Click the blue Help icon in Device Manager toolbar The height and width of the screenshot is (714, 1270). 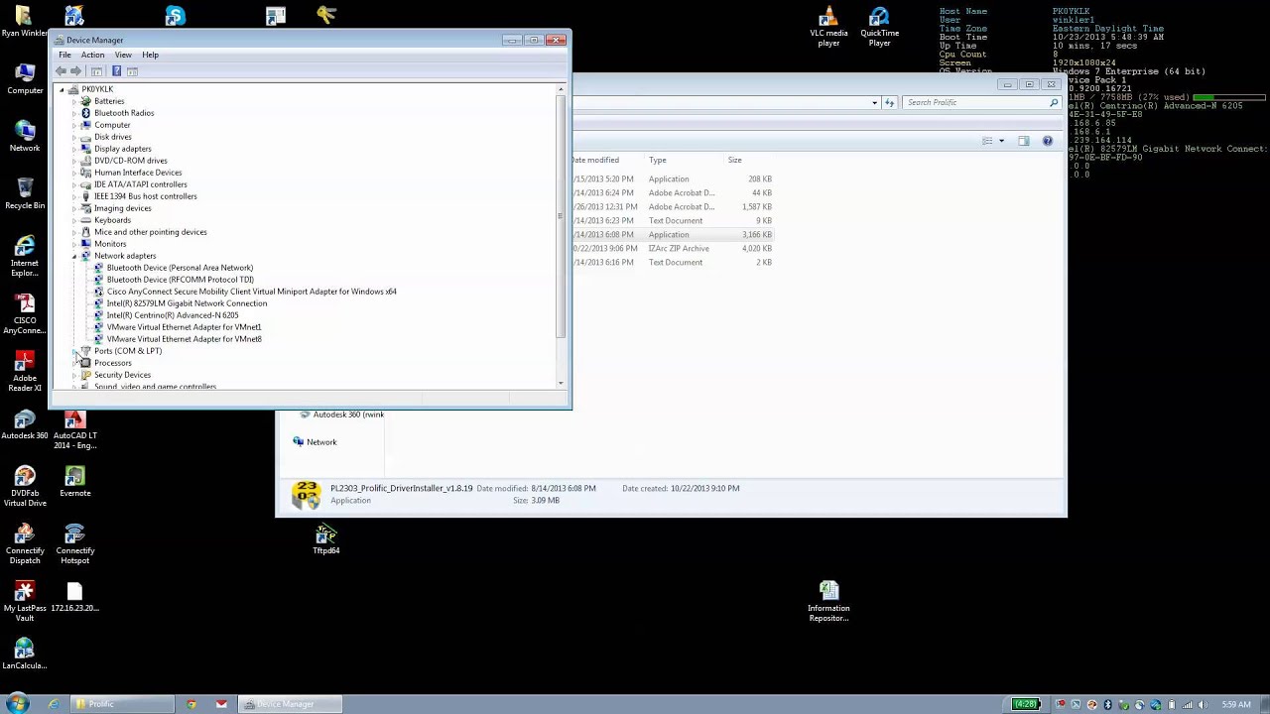tap(116, 71)
